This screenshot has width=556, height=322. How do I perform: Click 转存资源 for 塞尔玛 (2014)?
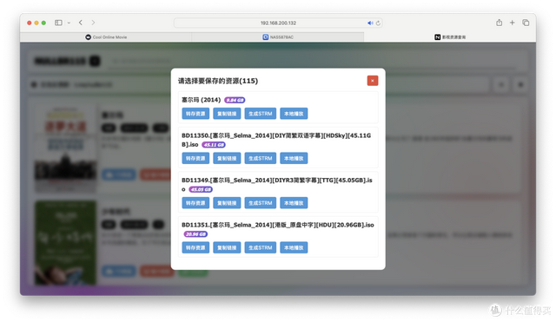point(195,114)
